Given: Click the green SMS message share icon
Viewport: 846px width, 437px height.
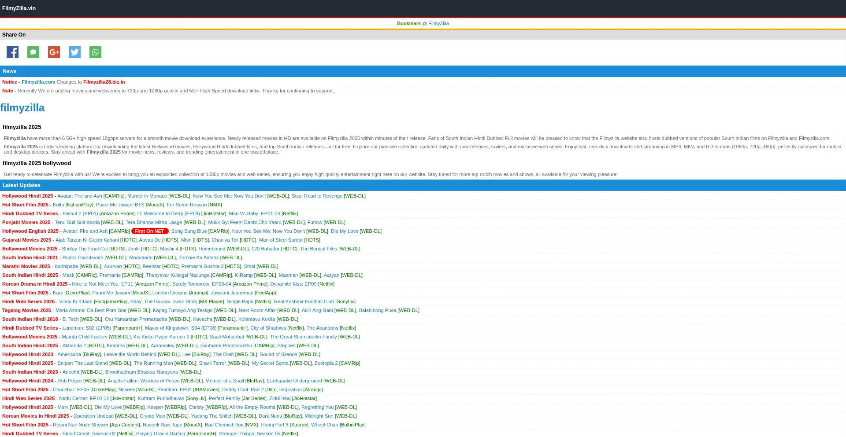Looking at the screenshot, I should 33,52.
